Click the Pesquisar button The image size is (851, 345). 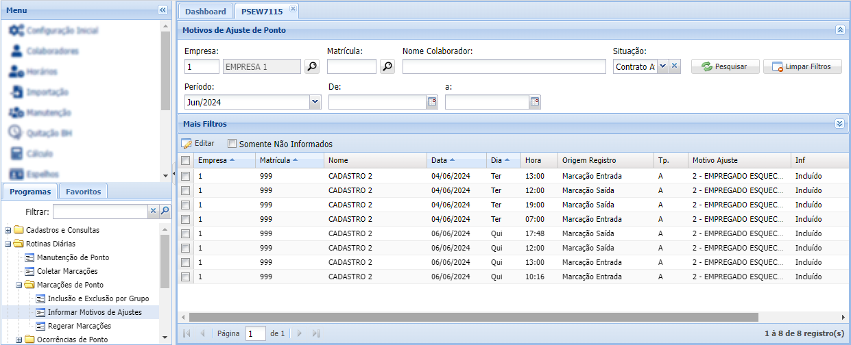[724, 66]
